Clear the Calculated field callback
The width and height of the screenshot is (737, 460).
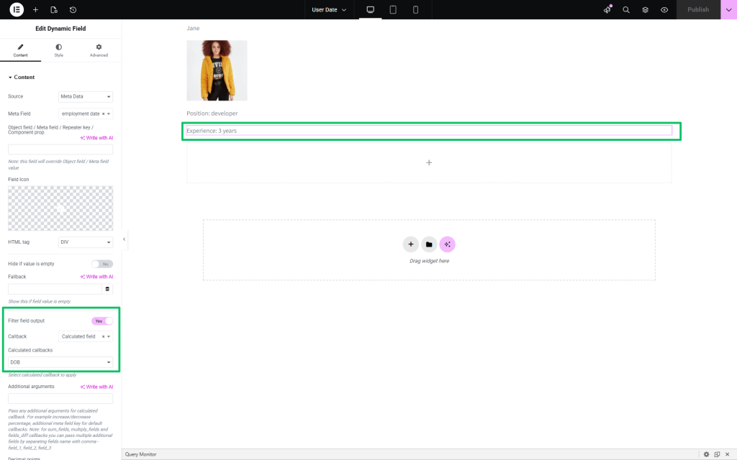click(104, 336)
